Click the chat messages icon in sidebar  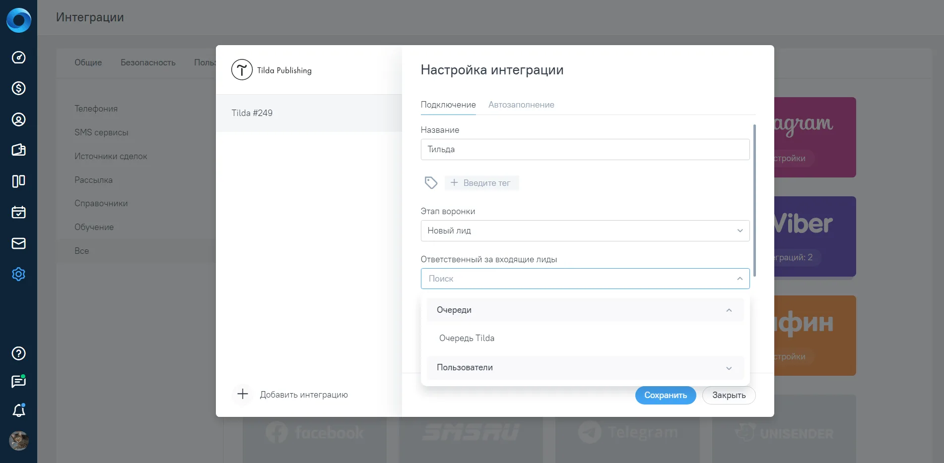18,381
